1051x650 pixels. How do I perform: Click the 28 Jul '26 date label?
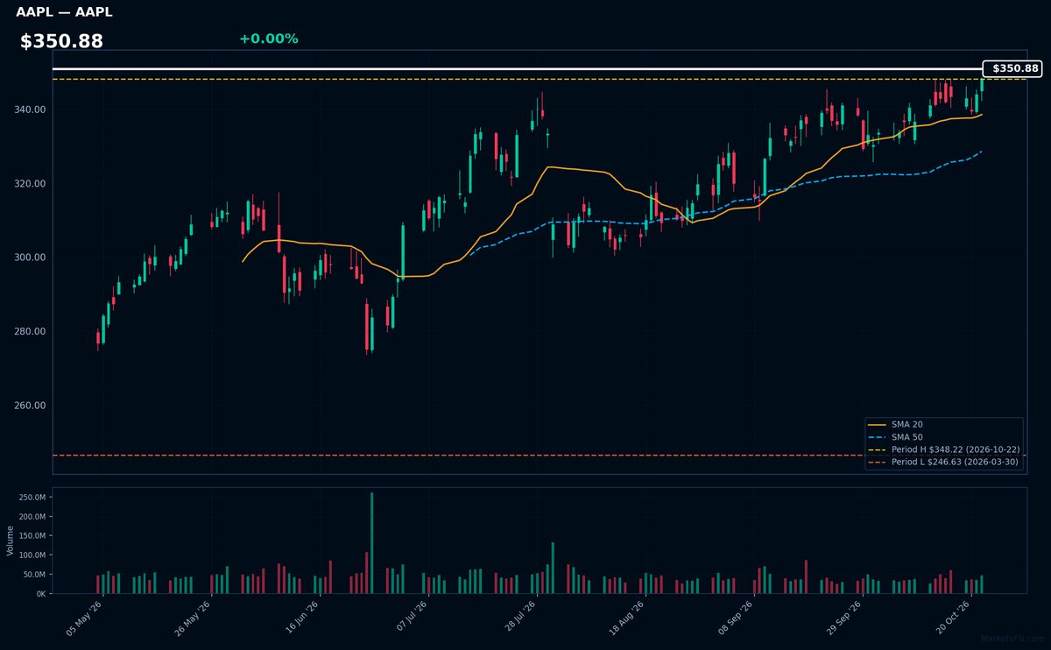click(x=518, y=618)
